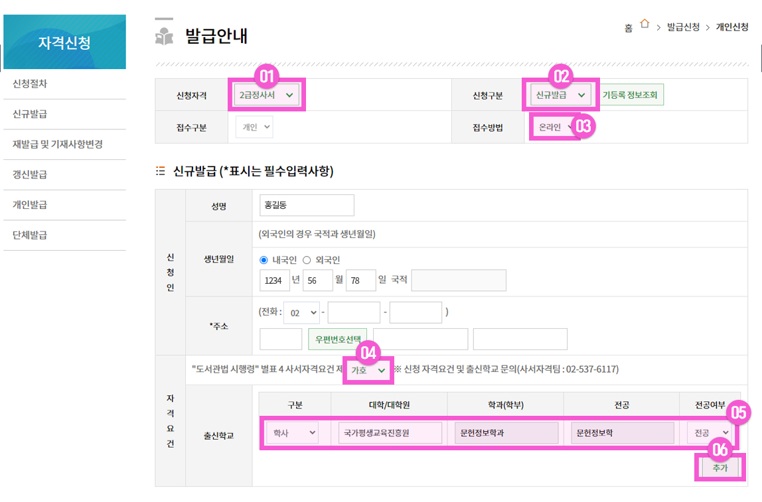Viewport: 762px width, 502px height.
Task: Click the 발급안내 book icon
Action: pyautogui.click(x=164, y=36)
